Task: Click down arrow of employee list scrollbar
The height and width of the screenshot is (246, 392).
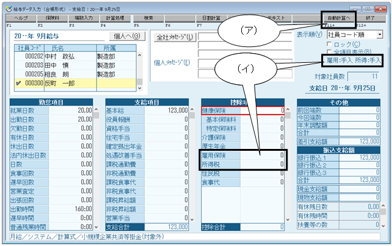Action: click(x=140, y=89)
